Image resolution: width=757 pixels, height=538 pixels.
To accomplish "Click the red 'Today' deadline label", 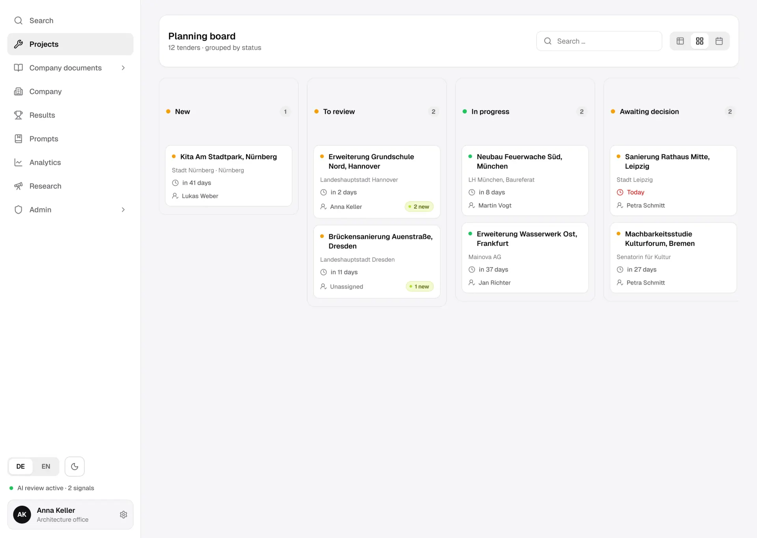I will tap(635, 192).
